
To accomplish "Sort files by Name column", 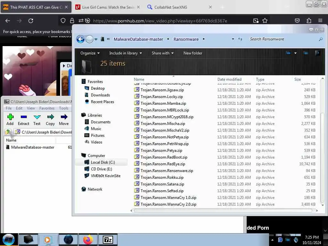I will pyautogui.click(x=139, y=79).
